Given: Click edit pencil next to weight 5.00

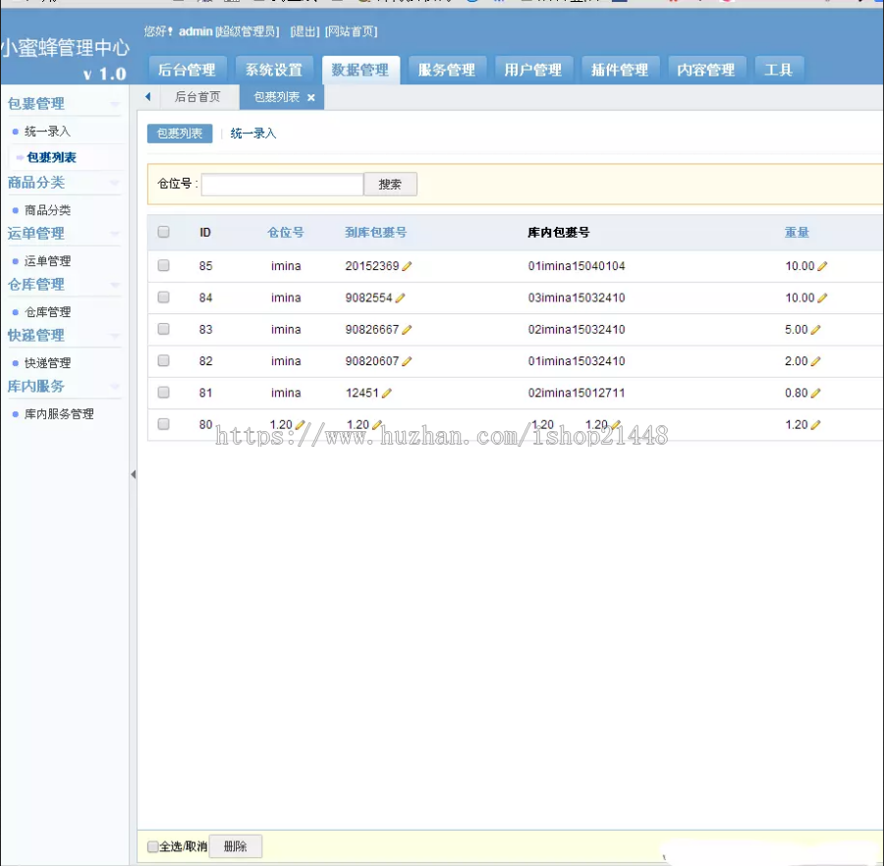Looking at the screenshot, I should point(816,330).
